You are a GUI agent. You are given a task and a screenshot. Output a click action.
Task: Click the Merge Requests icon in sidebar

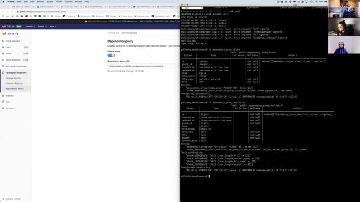pos(3,60)
